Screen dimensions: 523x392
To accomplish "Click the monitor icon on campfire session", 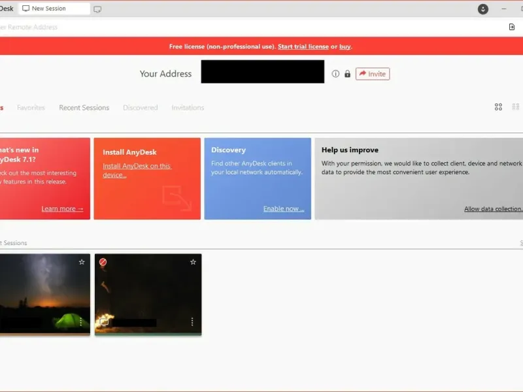I will pos(104,322).
